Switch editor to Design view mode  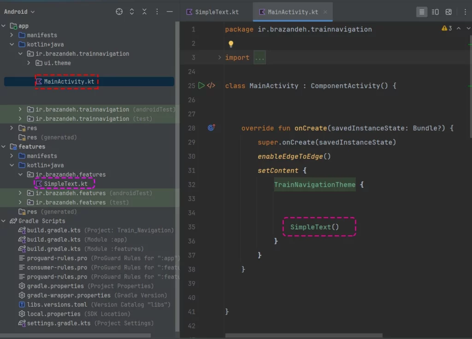(448, 12)
